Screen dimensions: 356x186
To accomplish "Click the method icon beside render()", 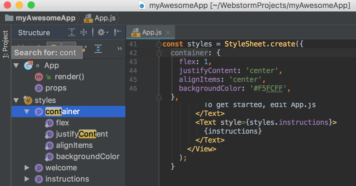I will 39,77.
